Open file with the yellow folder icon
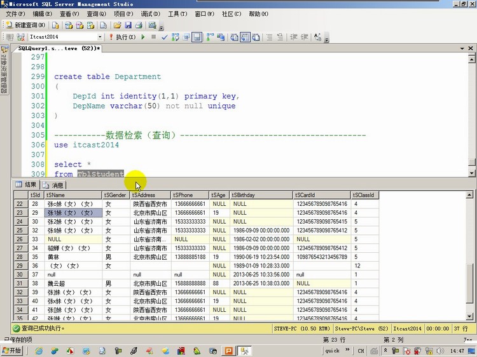The image size is (477, 357). [118, 25]
